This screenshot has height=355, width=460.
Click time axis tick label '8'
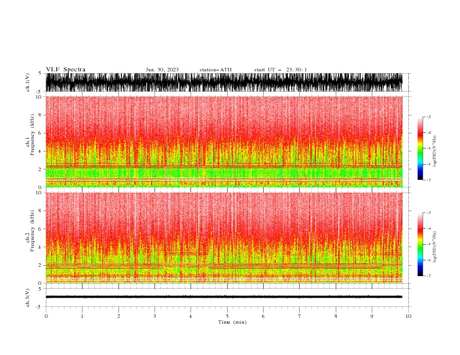pyautogui.click(x=336, y=316)
